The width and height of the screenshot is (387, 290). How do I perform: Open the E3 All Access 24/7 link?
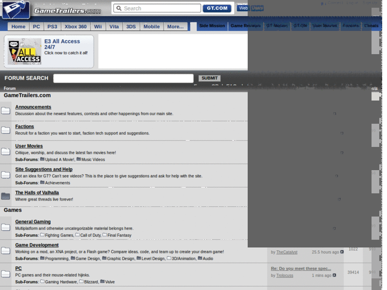click(x=62, y=44)
